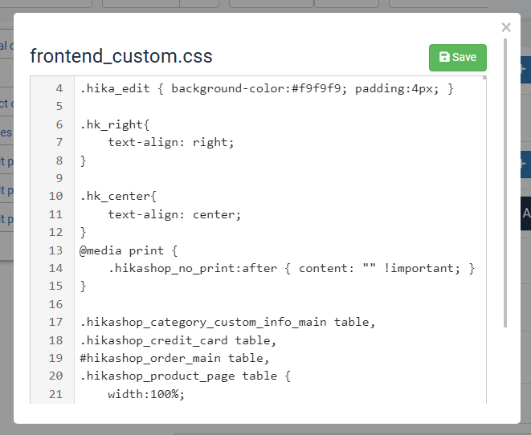
Task: Click on the .hk_right{ selector line
Action: [x=115, y=124]
